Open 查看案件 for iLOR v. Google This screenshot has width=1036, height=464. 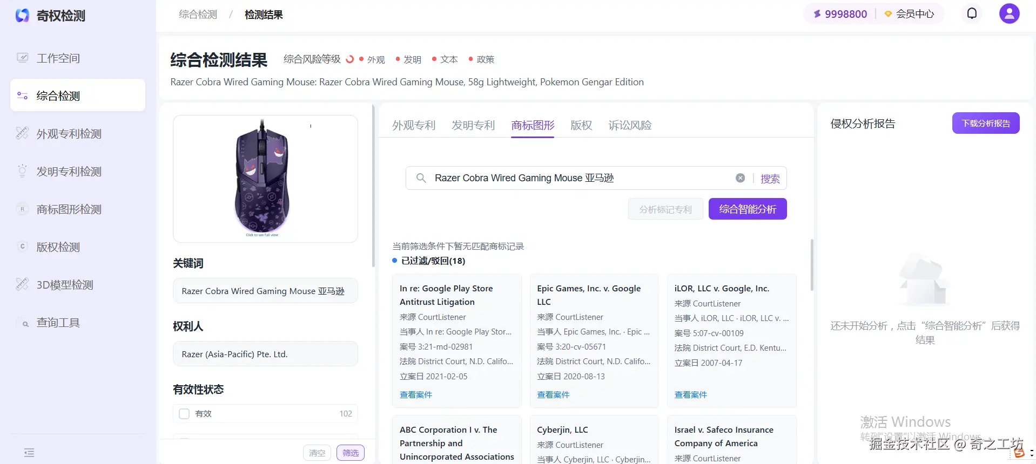(690, 395)
